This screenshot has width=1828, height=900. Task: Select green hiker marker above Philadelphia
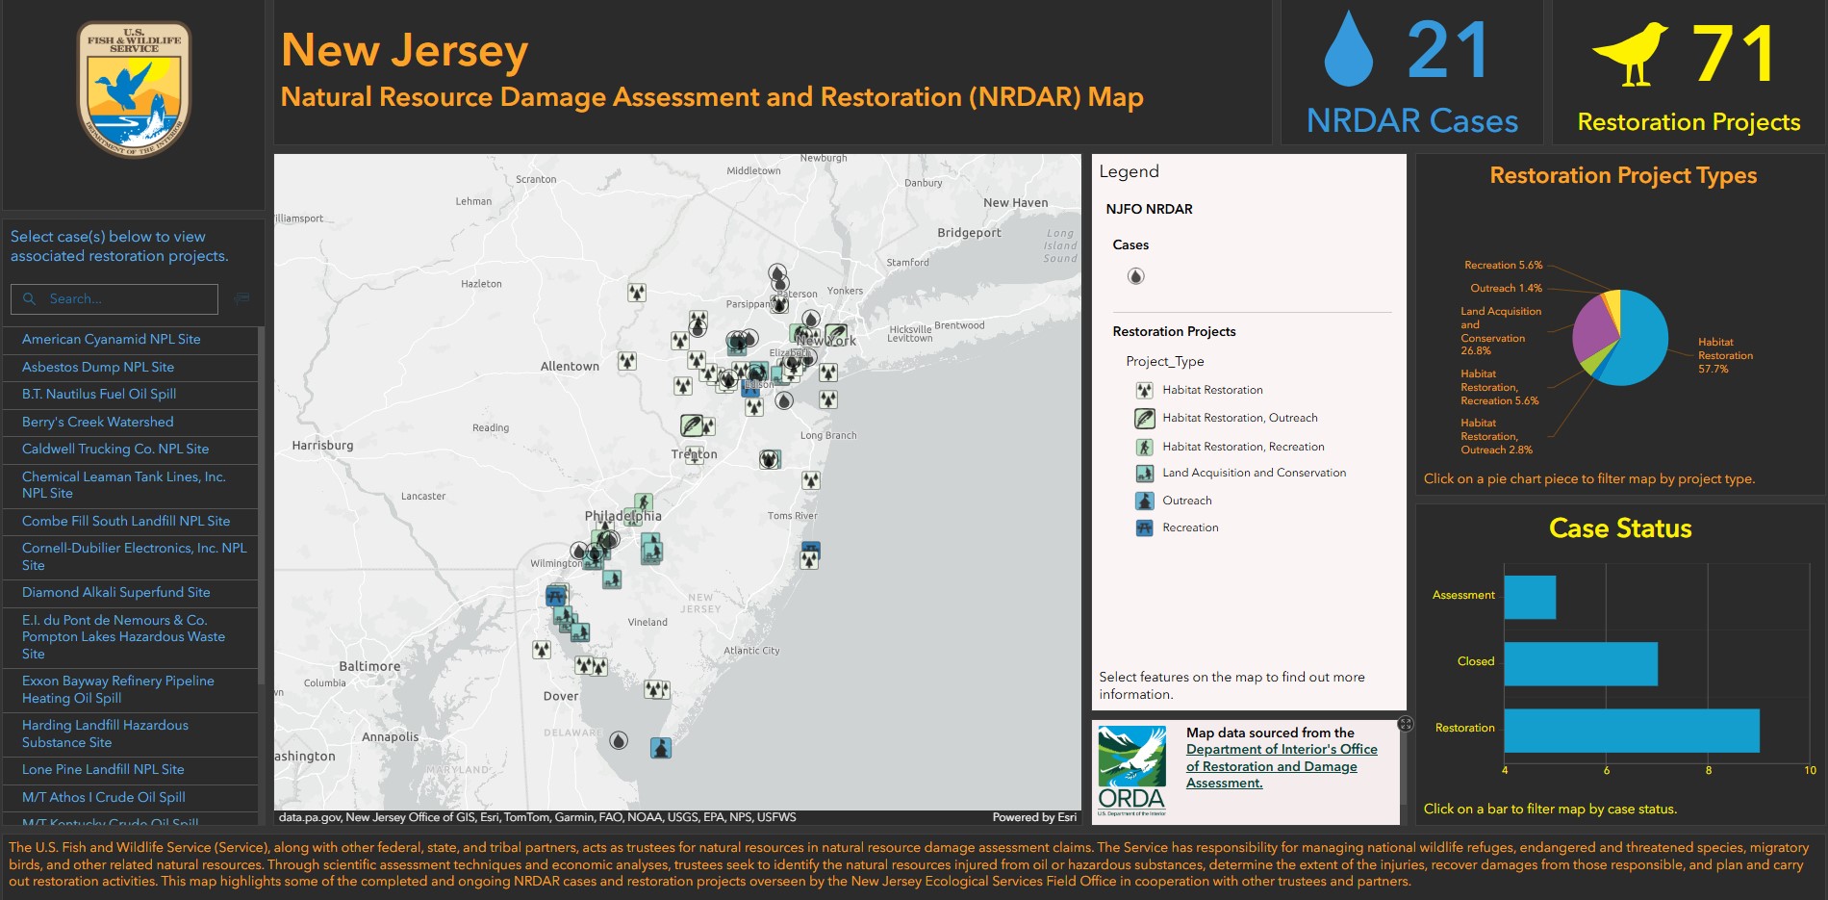[x=644, y=502]
